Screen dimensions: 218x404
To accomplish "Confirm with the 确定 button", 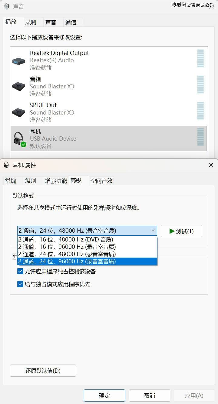I will click(104, 395).
